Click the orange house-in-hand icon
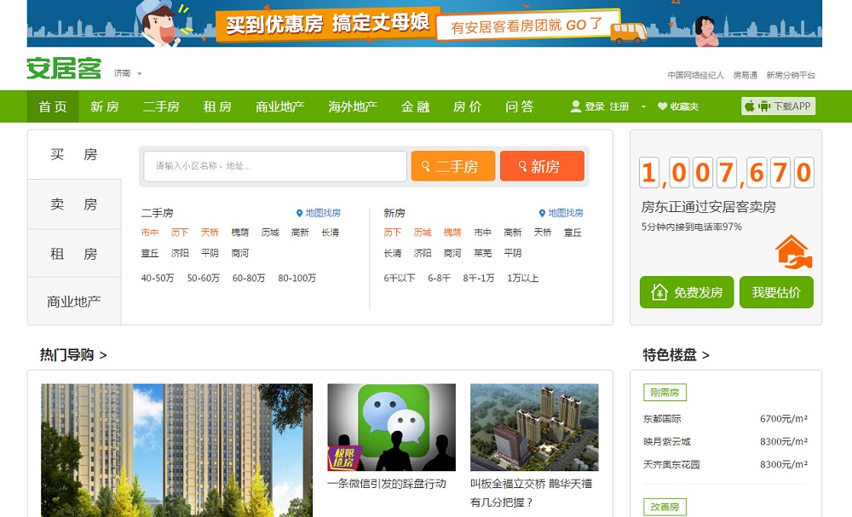Viewport: 852px width, 517px height. [x=793, y=252]
